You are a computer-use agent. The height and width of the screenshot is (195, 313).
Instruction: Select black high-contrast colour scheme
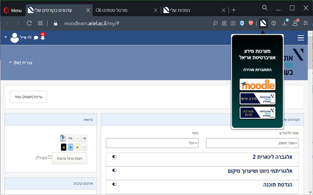(64, 147)
